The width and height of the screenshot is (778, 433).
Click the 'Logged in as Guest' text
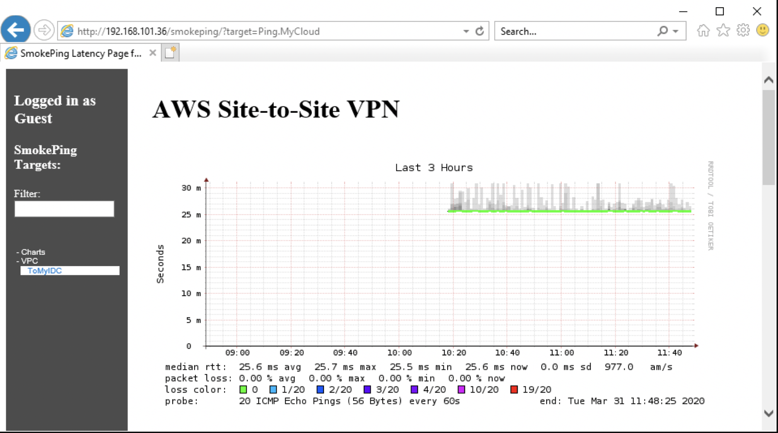click(x=55, y=110)
